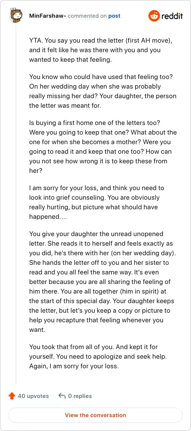
Task: Collapse the comment using the vertical thread line
Action: (x=16, y=204)
